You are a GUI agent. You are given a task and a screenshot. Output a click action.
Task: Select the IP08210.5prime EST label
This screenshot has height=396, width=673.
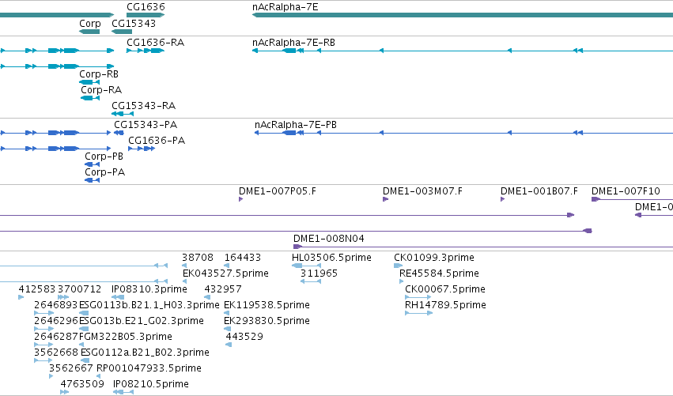pyautogui.click(x=150, y=384)
